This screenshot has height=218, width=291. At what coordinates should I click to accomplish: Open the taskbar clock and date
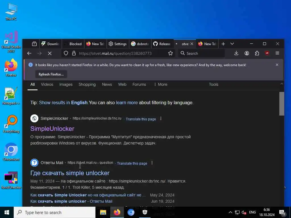[x=267, y=212]
